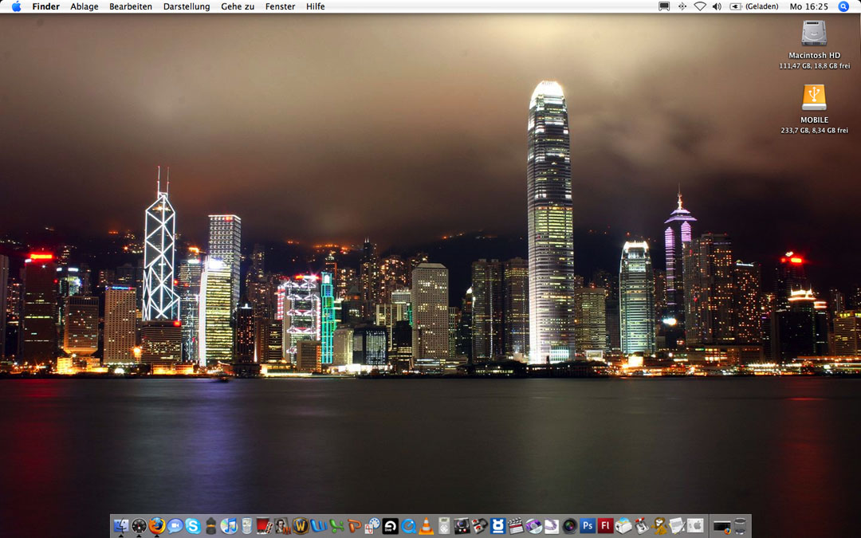Click the purple ribbon paper Dock icon
The height and width of the screenshot is (538, 861).
click(x=552, y=526)
